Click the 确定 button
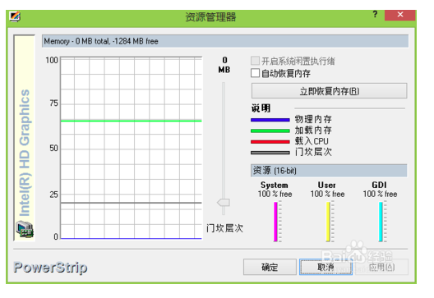Screen dimensions: 434x298 (270, 267)
